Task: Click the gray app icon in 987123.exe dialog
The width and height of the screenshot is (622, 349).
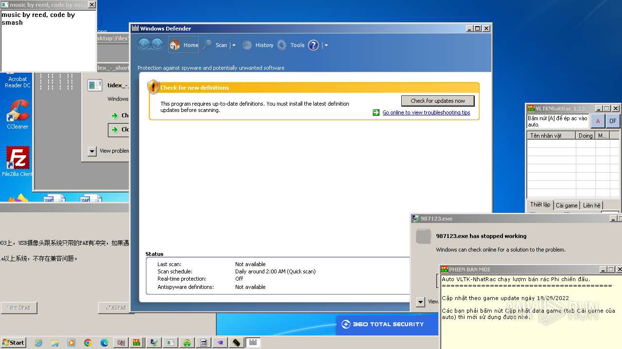Action: tap(424, 237)
